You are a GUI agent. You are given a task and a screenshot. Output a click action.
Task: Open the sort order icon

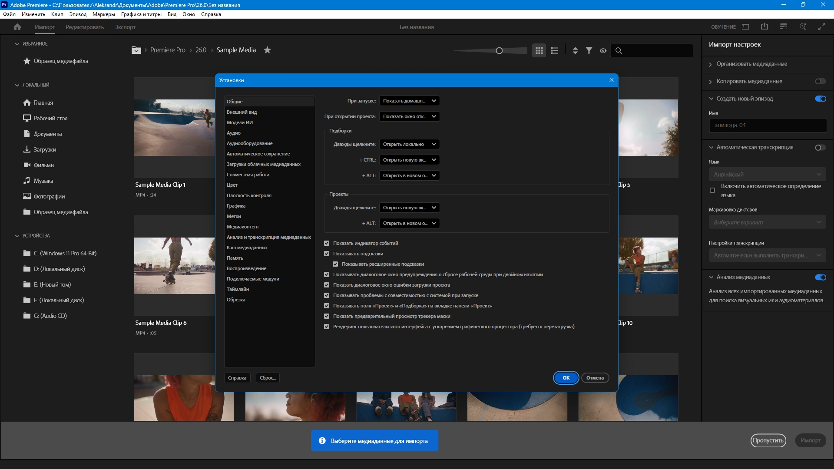tap(575, 50)
